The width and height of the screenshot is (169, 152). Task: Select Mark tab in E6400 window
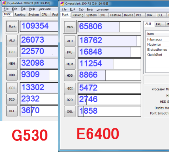pyautogui.click(x=65, y=15)
